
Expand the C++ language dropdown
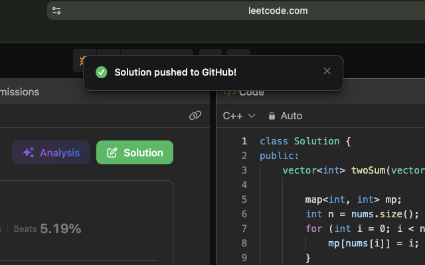pyautogui.click(x=239, y=116)
